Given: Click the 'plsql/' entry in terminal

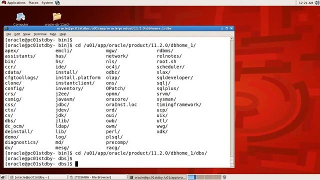Looking at the screenshot, I should [114, 137].
